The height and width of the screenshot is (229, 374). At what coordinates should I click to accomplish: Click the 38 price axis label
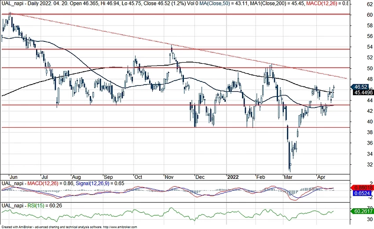[x=370, y=132]
